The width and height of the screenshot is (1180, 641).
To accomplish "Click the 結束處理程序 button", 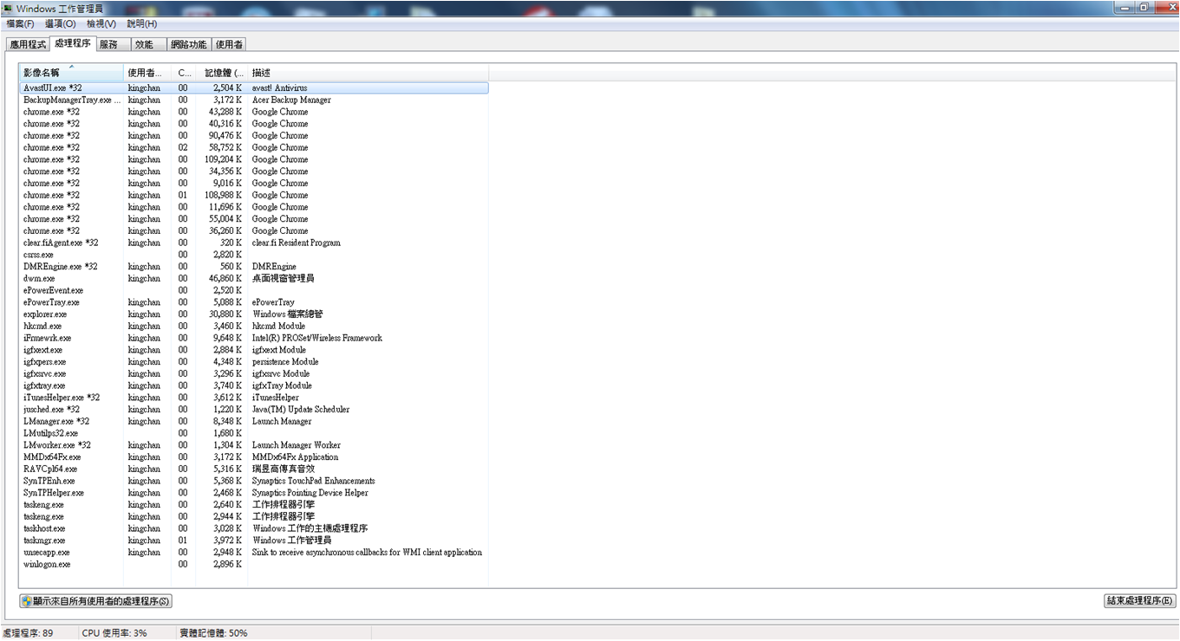I will (1139, 600).
